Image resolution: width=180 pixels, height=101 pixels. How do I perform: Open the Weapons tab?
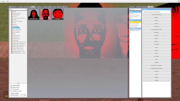coord(20,7)
